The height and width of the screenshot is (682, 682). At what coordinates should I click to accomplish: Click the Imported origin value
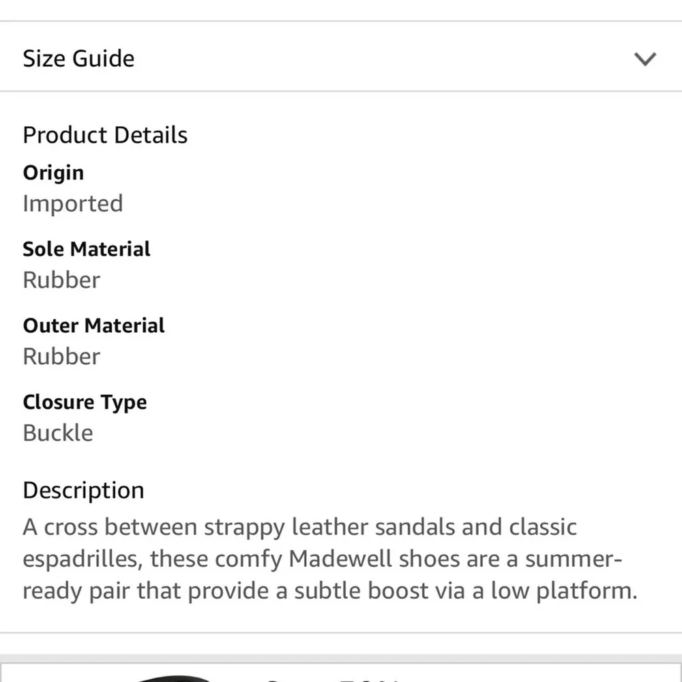coord(72,203)
